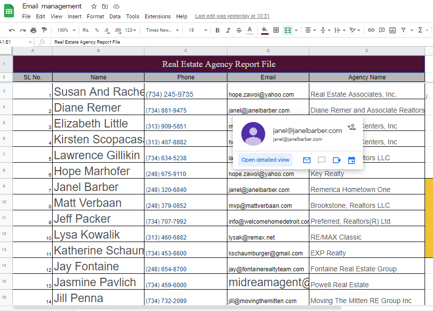Open the horizontal align dropdown
433x311 pixels.
313,31
